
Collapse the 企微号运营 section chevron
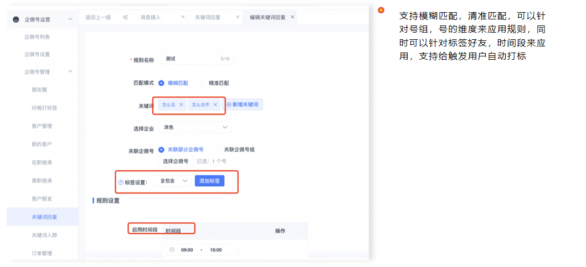[x=70, y=19]
